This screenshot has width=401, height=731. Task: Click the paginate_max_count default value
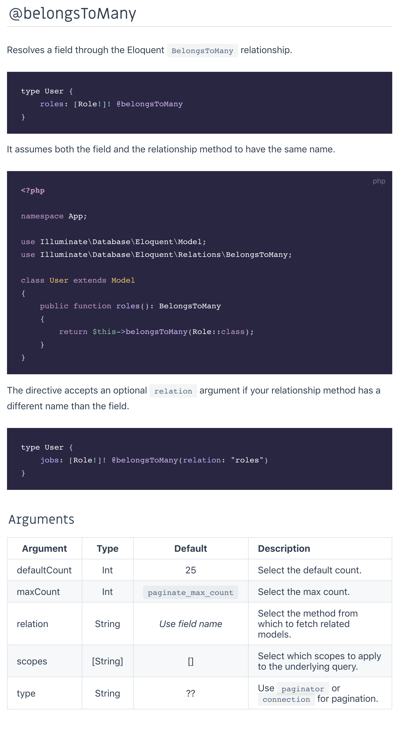(191, 592)
